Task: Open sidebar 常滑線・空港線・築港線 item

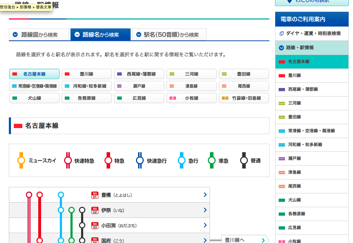Action: 312,131
